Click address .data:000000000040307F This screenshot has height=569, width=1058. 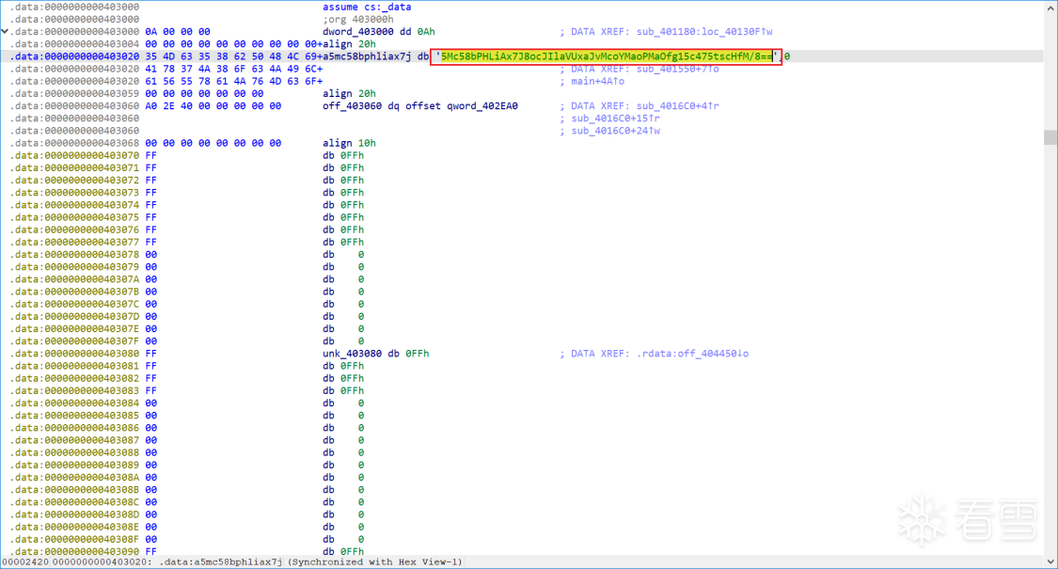pos(74,341)
